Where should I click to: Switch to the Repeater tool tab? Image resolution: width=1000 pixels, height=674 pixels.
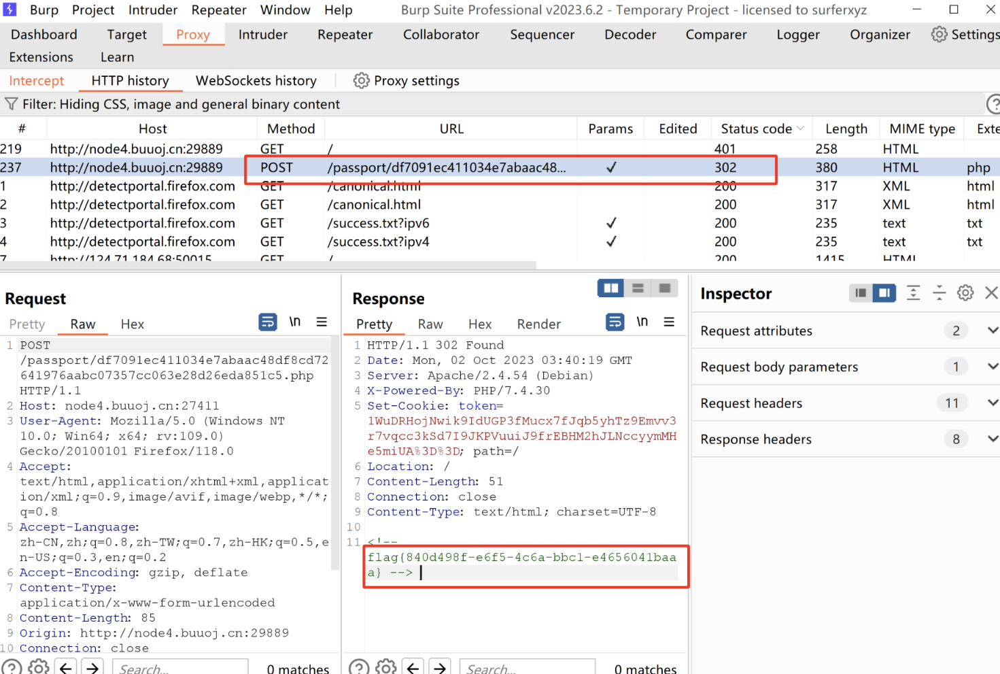click(345, 34)
